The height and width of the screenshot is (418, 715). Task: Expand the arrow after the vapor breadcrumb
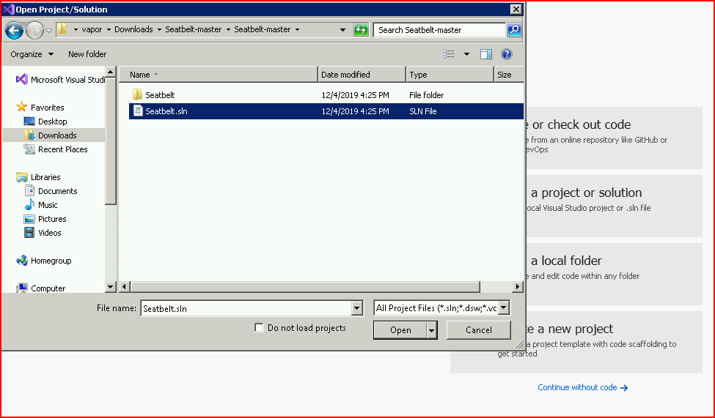coord(109,29)
